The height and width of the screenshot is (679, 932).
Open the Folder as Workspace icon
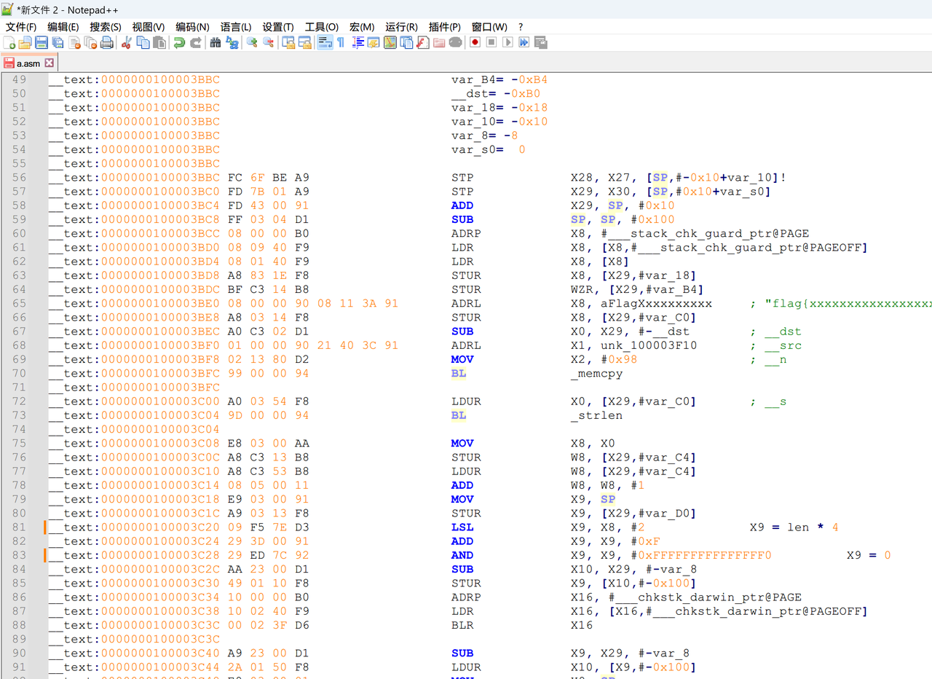[x=439, y=43]
